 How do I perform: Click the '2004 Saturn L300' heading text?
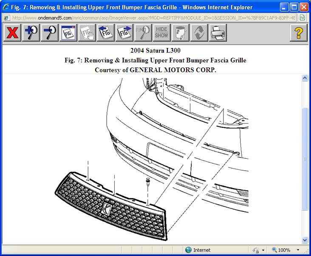(155, 51)
